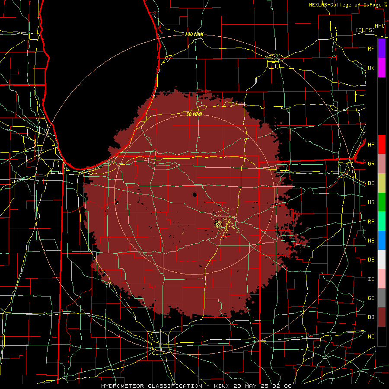The image size is (389, 389).
Task: Click the yellow BD pixel cluster in the echo
Action: [x=226, y=223]
